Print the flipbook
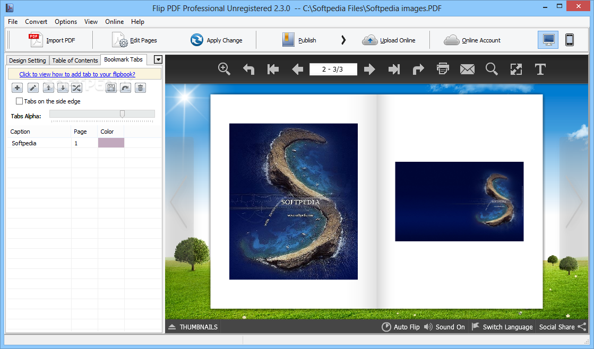This screenshot has height=349, width=594. click(x=443, y=69)
